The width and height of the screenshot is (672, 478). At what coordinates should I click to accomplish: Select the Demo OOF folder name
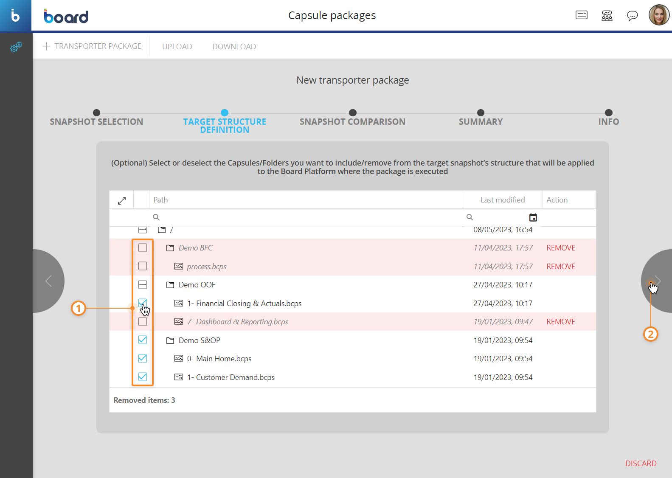click(x=197, y=285)
